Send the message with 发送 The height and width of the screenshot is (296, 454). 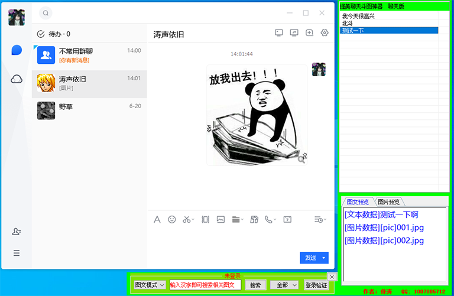click(310, 258)
